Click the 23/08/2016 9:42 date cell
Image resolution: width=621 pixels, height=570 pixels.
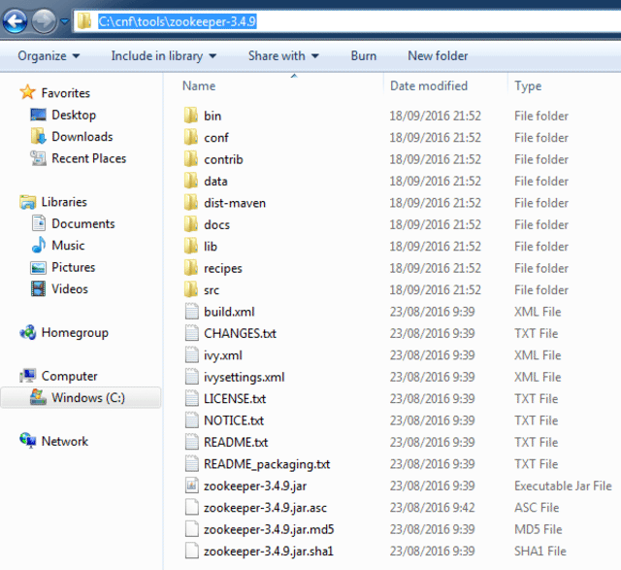coord(432,508)
